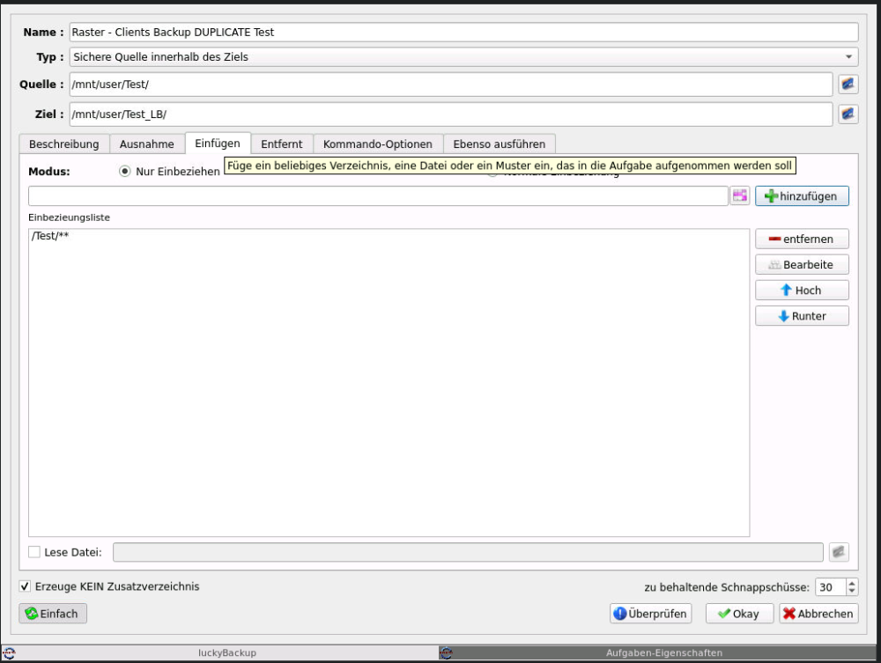881x663 pixels.
Task: Browse for the Ziel destination folder
Action: [848, 114]
